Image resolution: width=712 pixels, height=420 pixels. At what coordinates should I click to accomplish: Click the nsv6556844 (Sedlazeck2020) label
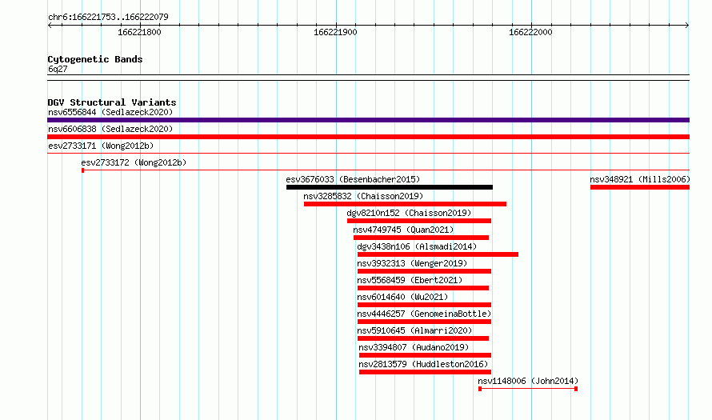tap(110, 112)
